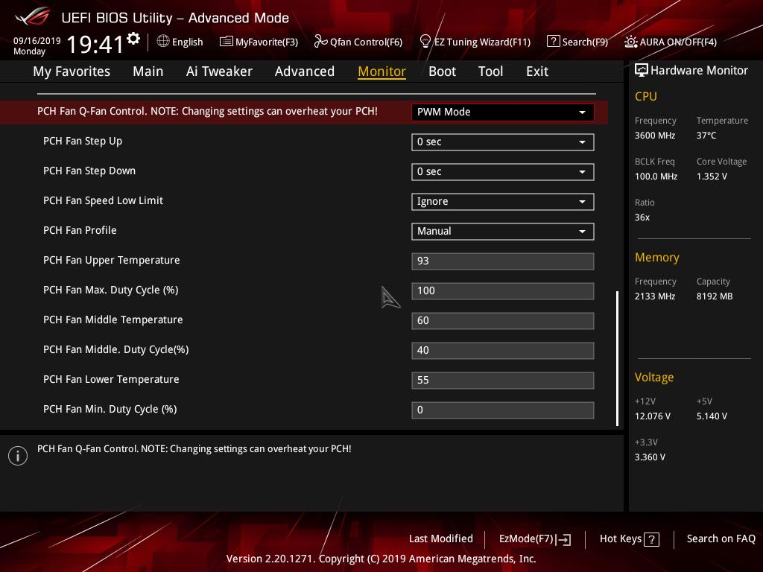This screenshot has height=572, width=763.
Task: Click the 19:41 clock display
Action: pos(95,45)
